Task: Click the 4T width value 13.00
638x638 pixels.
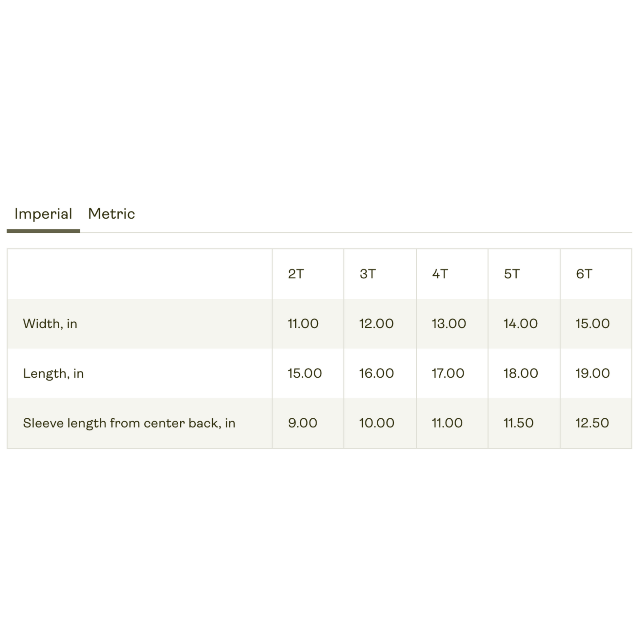Action: pos(449,324)
